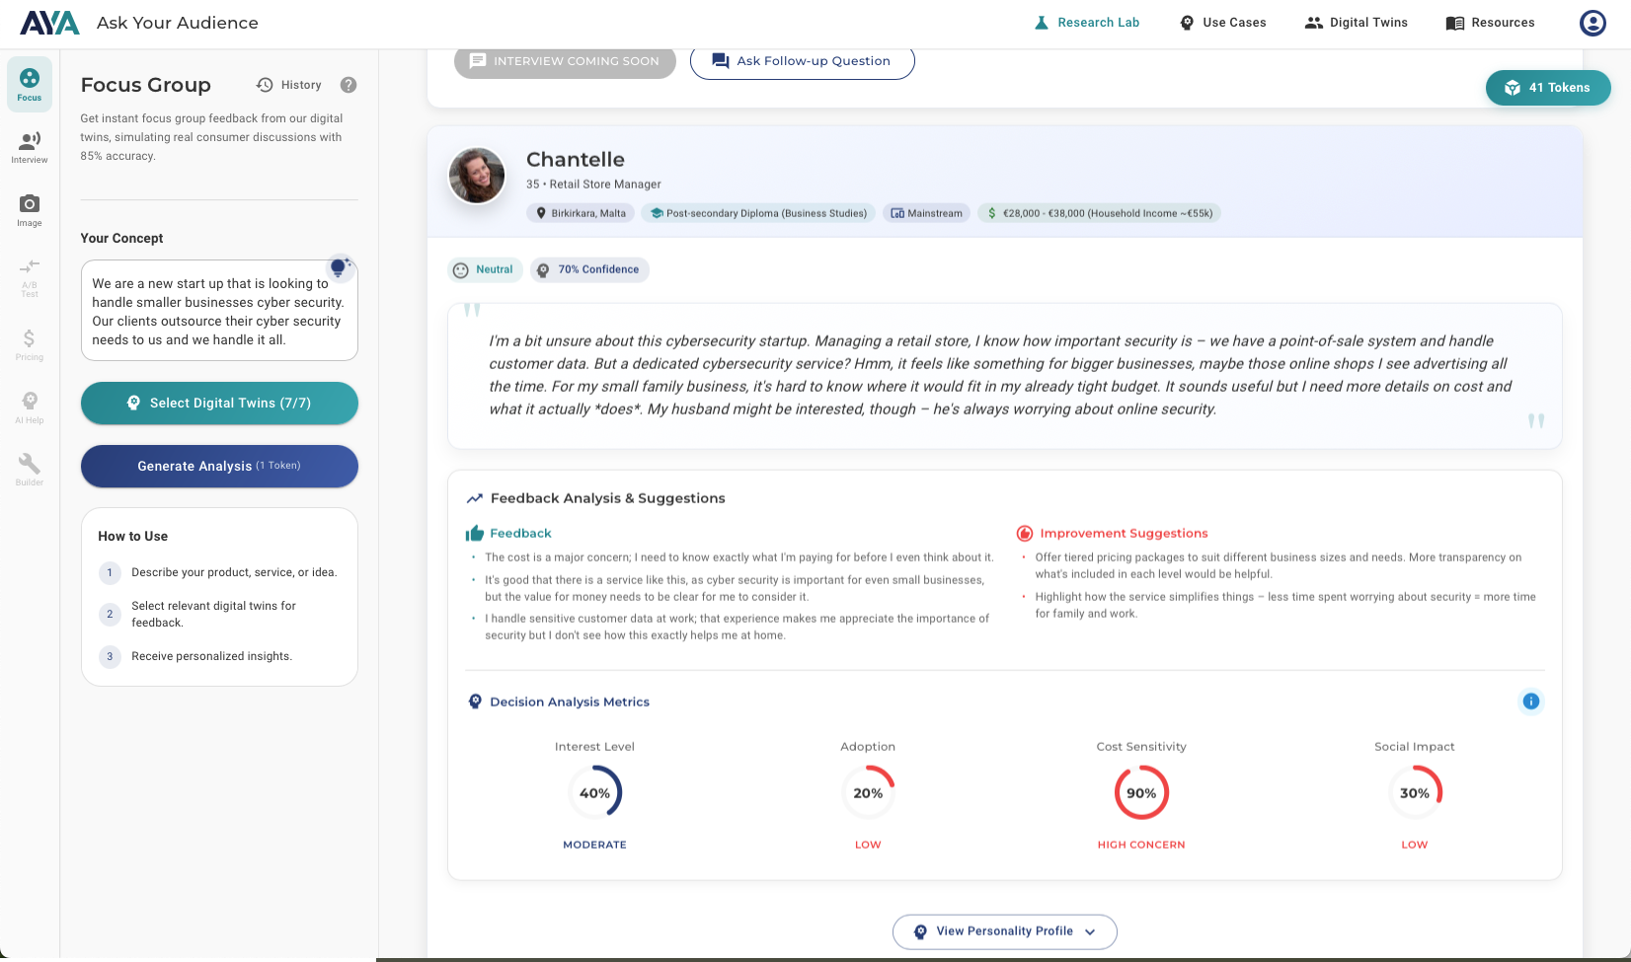Click the MODERATE label
Screen dimensions: 1631x962
(x=594, y=845)
